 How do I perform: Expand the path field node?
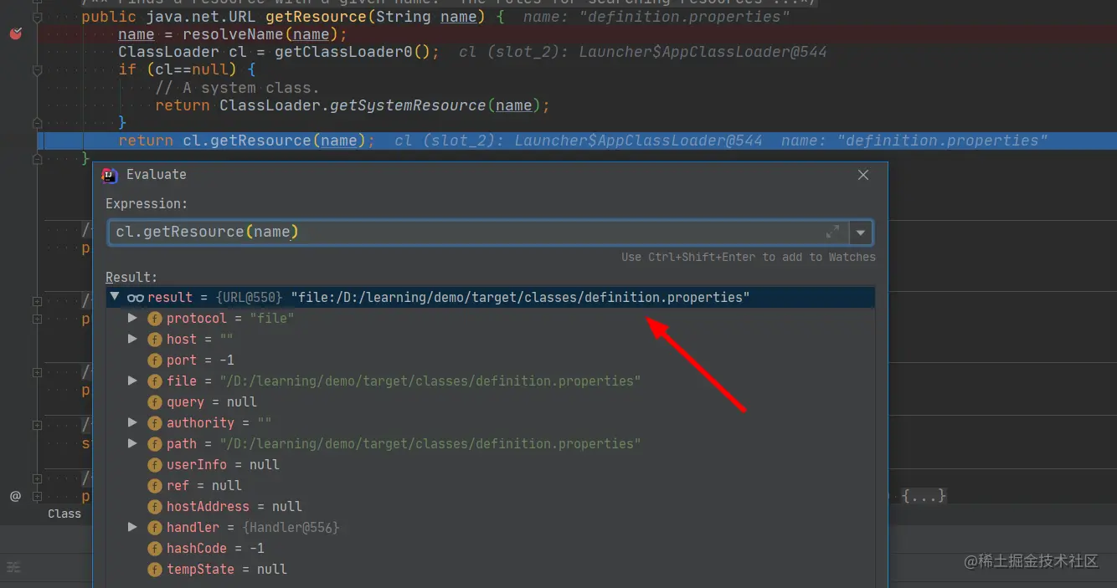132,444
